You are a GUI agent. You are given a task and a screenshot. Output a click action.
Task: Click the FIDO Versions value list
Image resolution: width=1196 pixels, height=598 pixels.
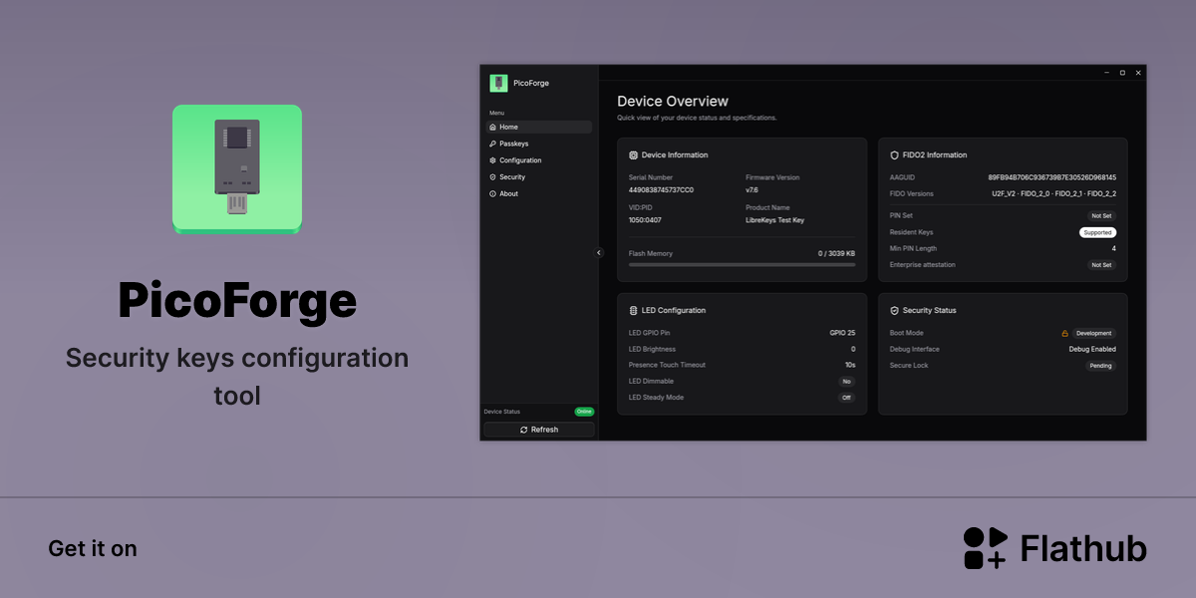[x=1053, y=193]
